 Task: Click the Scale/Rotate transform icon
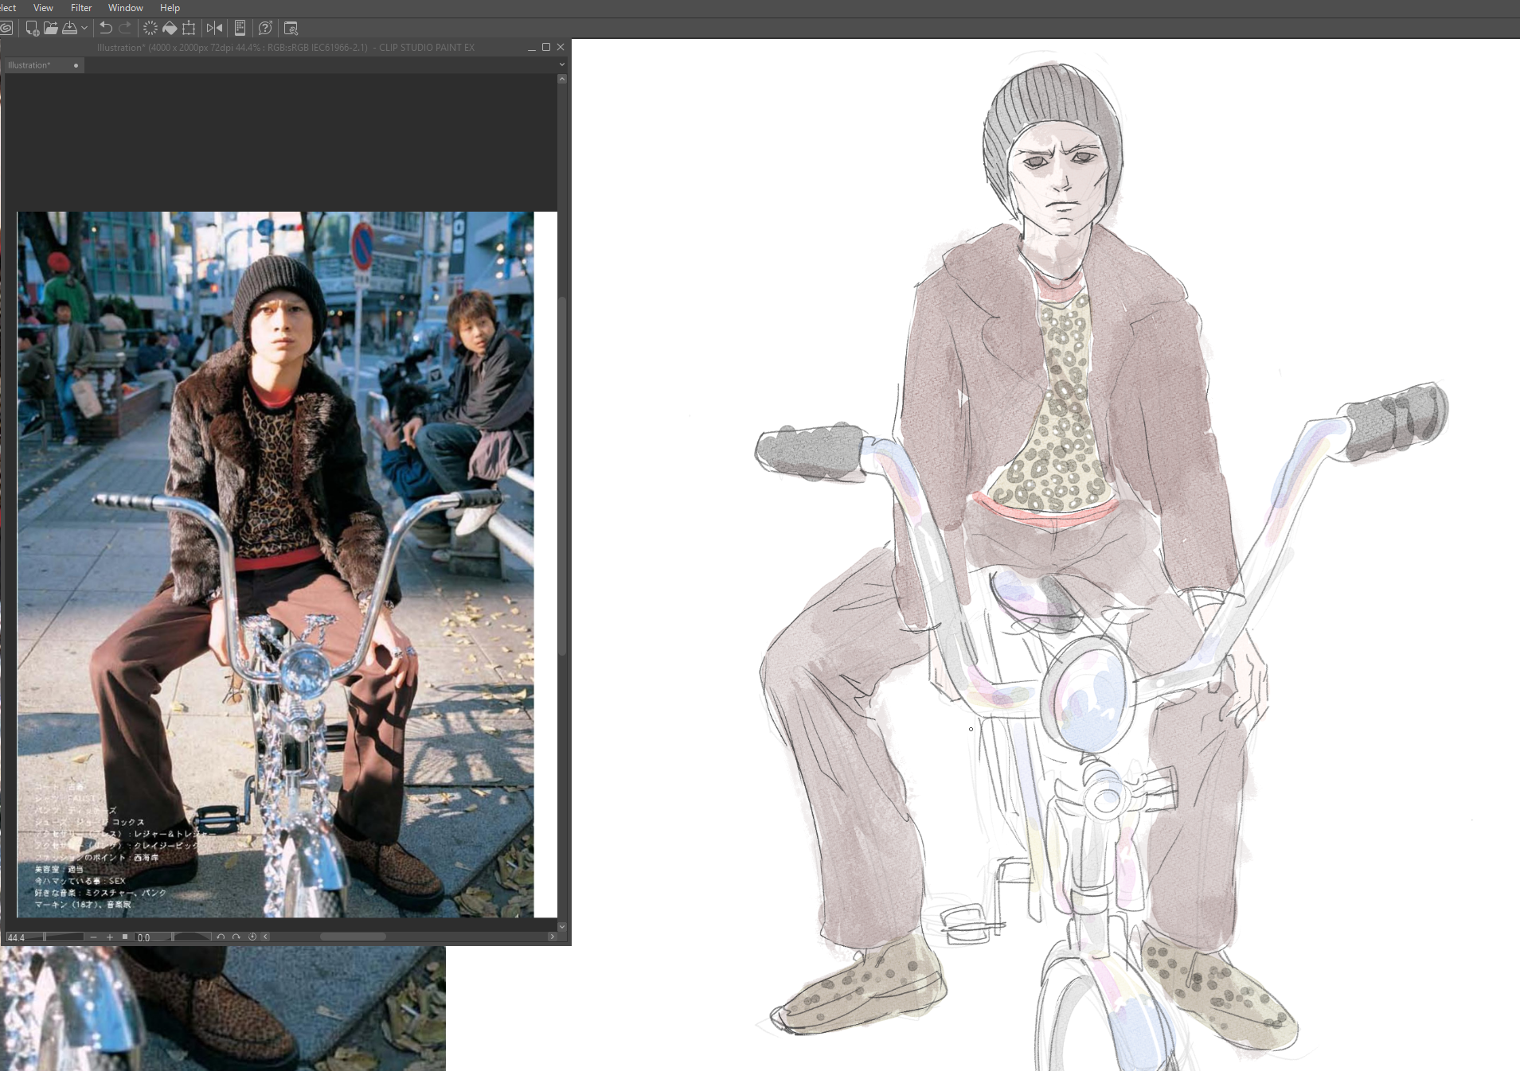(x=189, y=28)
